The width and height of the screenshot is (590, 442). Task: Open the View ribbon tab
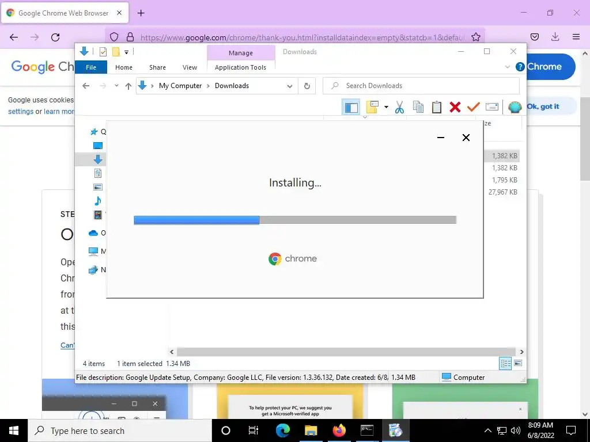pyautogui.click(x=190, y=67)
